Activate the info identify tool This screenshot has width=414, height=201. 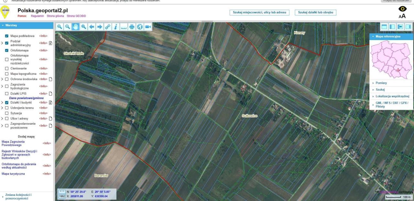115,26
